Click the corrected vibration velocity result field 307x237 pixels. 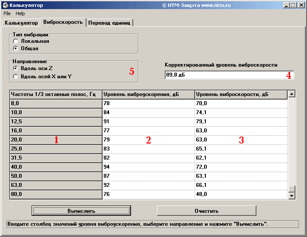pyautogui.click(x=229, y=75)
